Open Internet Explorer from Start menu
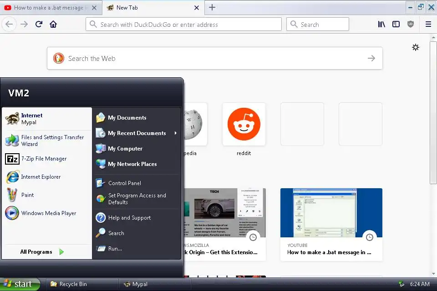 coord(47,177)
